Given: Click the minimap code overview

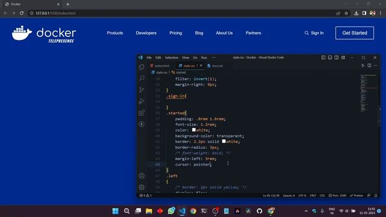Looking at the screenshot, I should click(x=369, y=93).
